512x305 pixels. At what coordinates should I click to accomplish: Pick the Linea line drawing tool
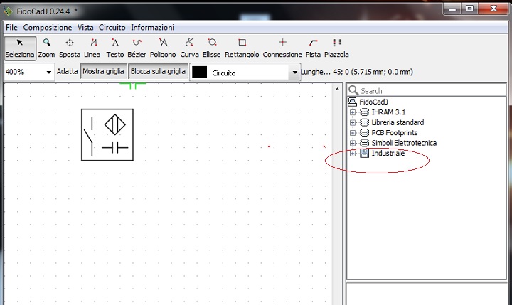coord(92,48)
